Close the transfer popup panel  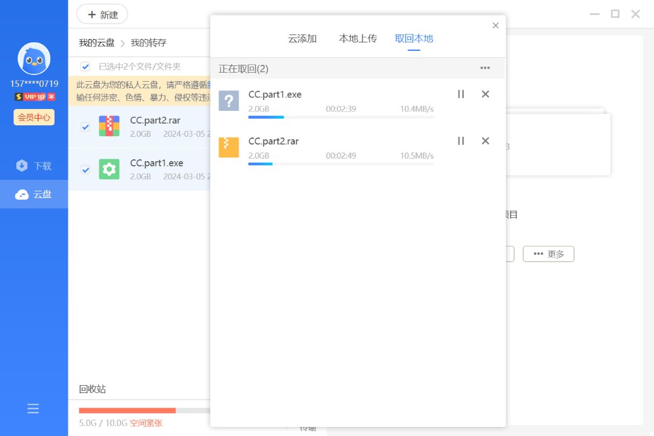[495, 25]
